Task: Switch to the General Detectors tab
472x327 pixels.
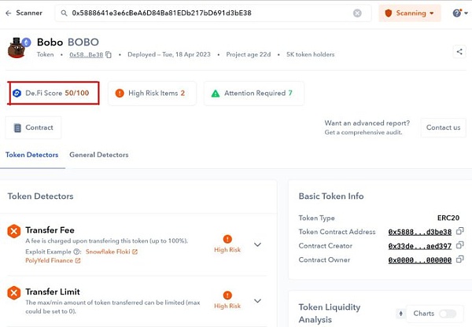Action: tap(98, 155)
